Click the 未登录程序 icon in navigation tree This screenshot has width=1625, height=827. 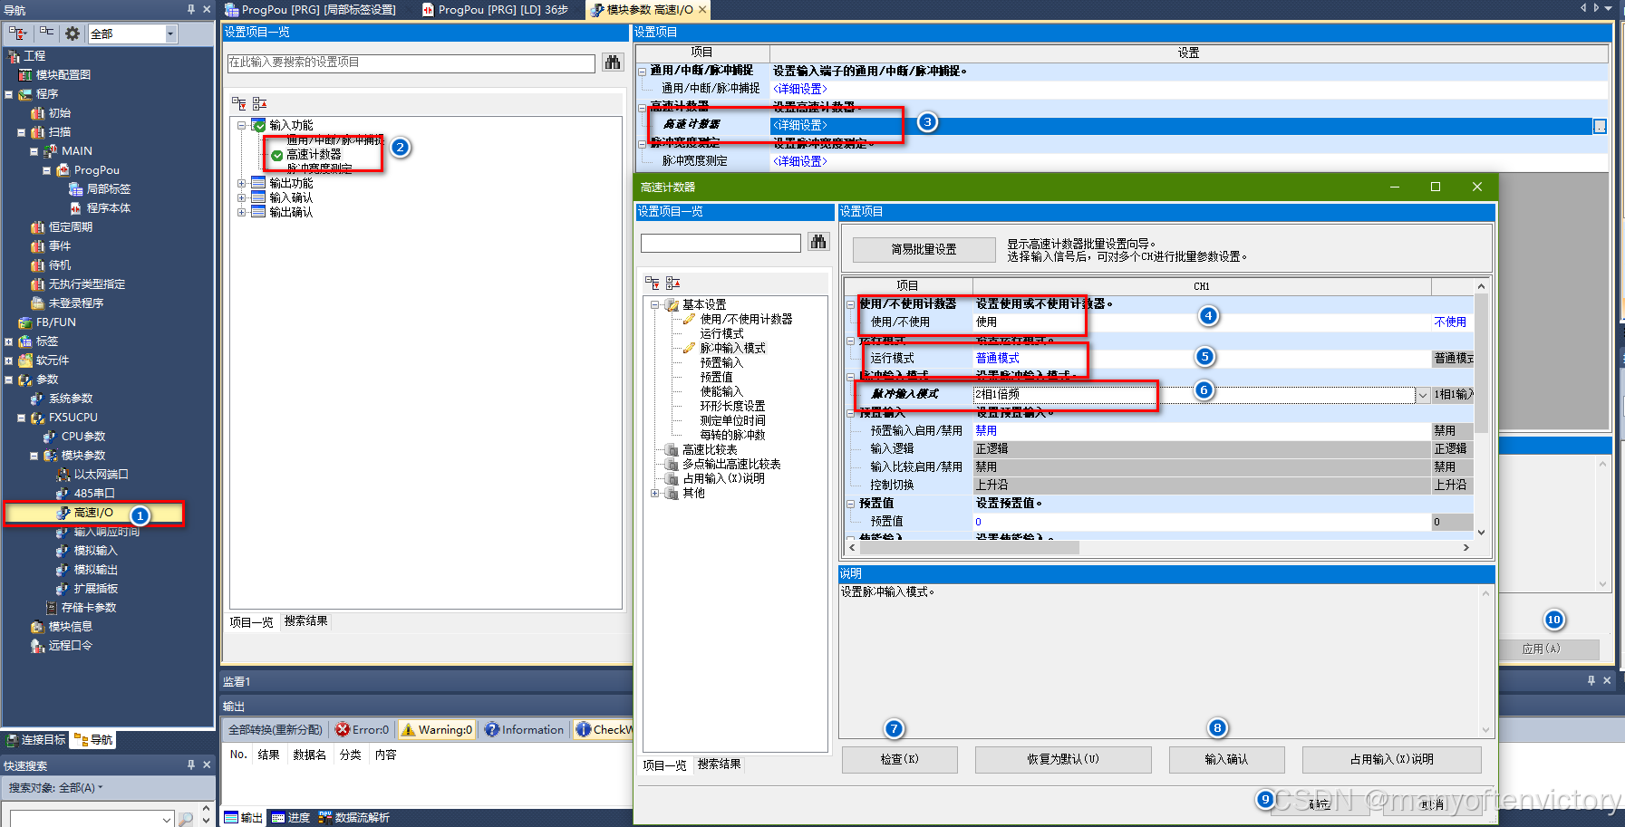click(37, 303)
